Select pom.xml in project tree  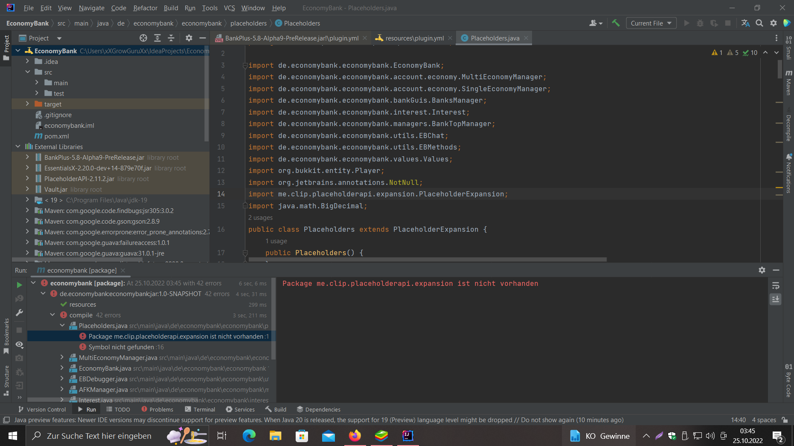click(x=56, y=136)
